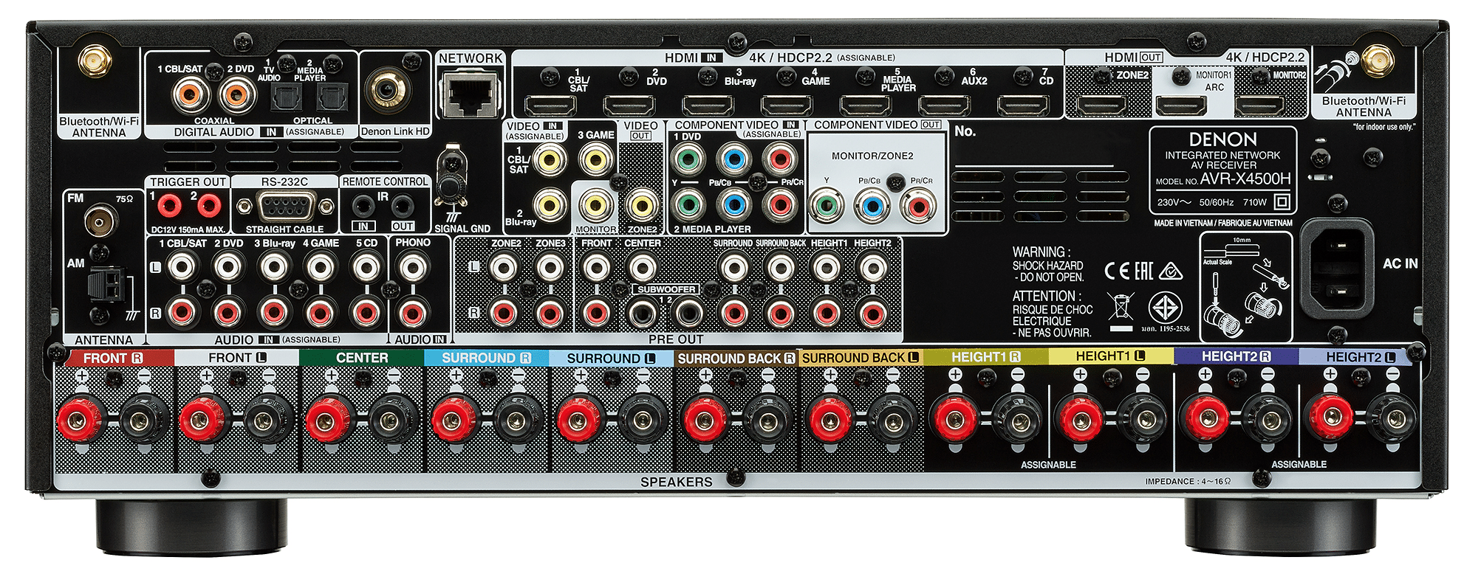The height and width of the screenshot is (574, 1464).
Task: Select HDMI input 6 AUX2 port
Action: [945, 106]
